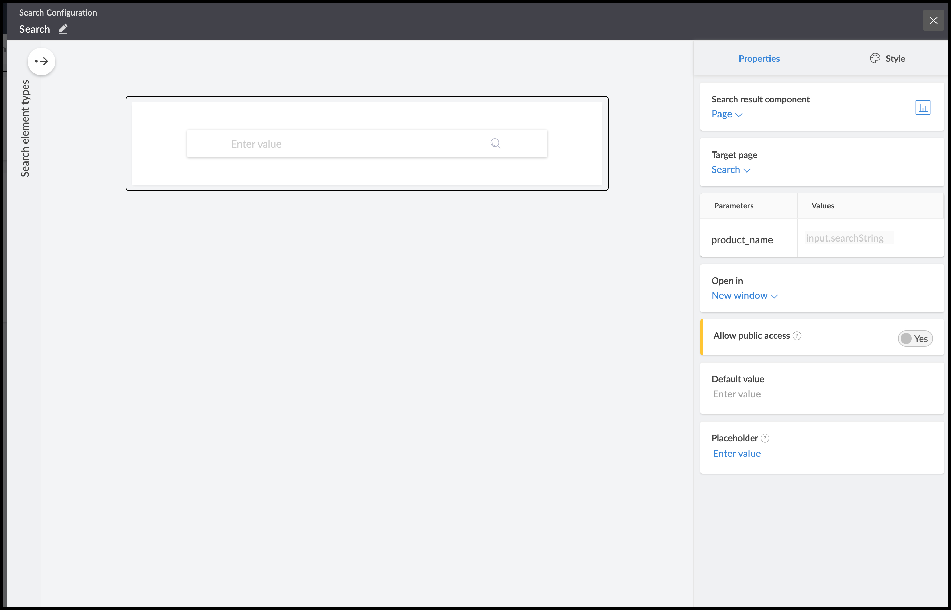The width and height of the screenshot is (951, 610).
Task: Open the Target page Search dropdown
Action: coord(731,170)
